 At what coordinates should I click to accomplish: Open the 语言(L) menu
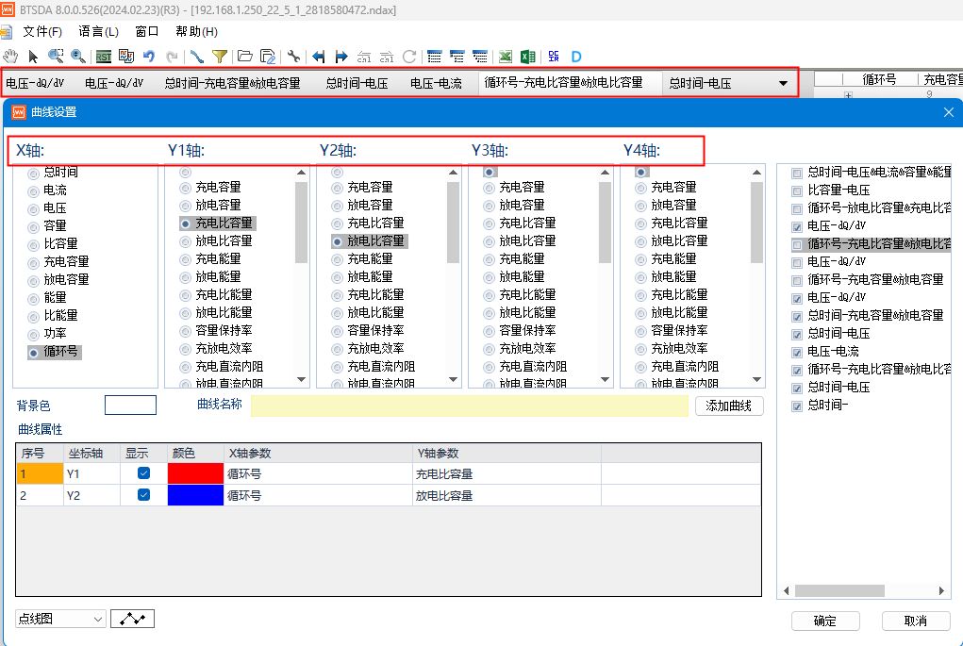98,31
